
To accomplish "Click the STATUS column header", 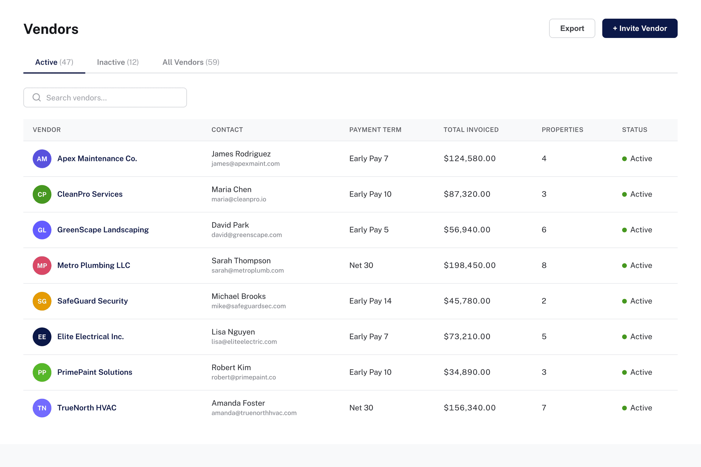I will coord(634,130).
